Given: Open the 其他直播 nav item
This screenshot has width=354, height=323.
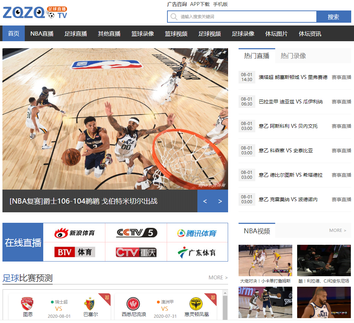Looking at the screenshot, I should tap(109, 34).
